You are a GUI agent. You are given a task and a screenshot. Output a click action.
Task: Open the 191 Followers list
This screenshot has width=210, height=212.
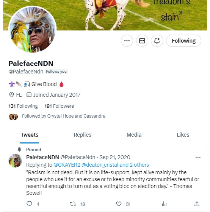[x=59, y=106]
